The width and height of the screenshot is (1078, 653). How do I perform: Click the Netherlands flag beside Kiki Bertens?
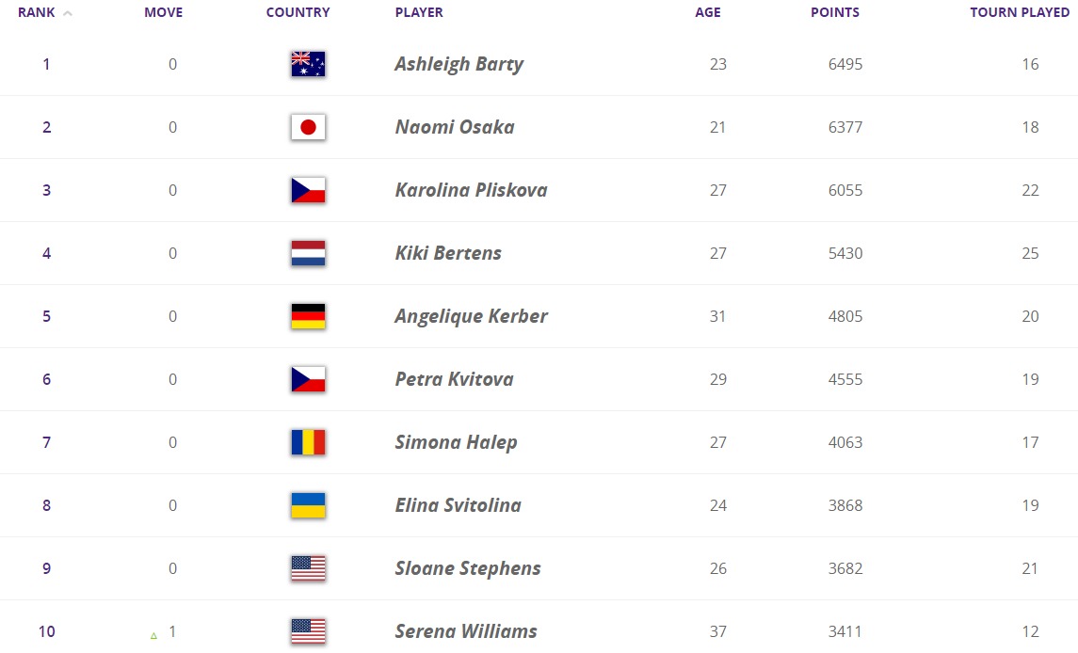coord(308,253)
